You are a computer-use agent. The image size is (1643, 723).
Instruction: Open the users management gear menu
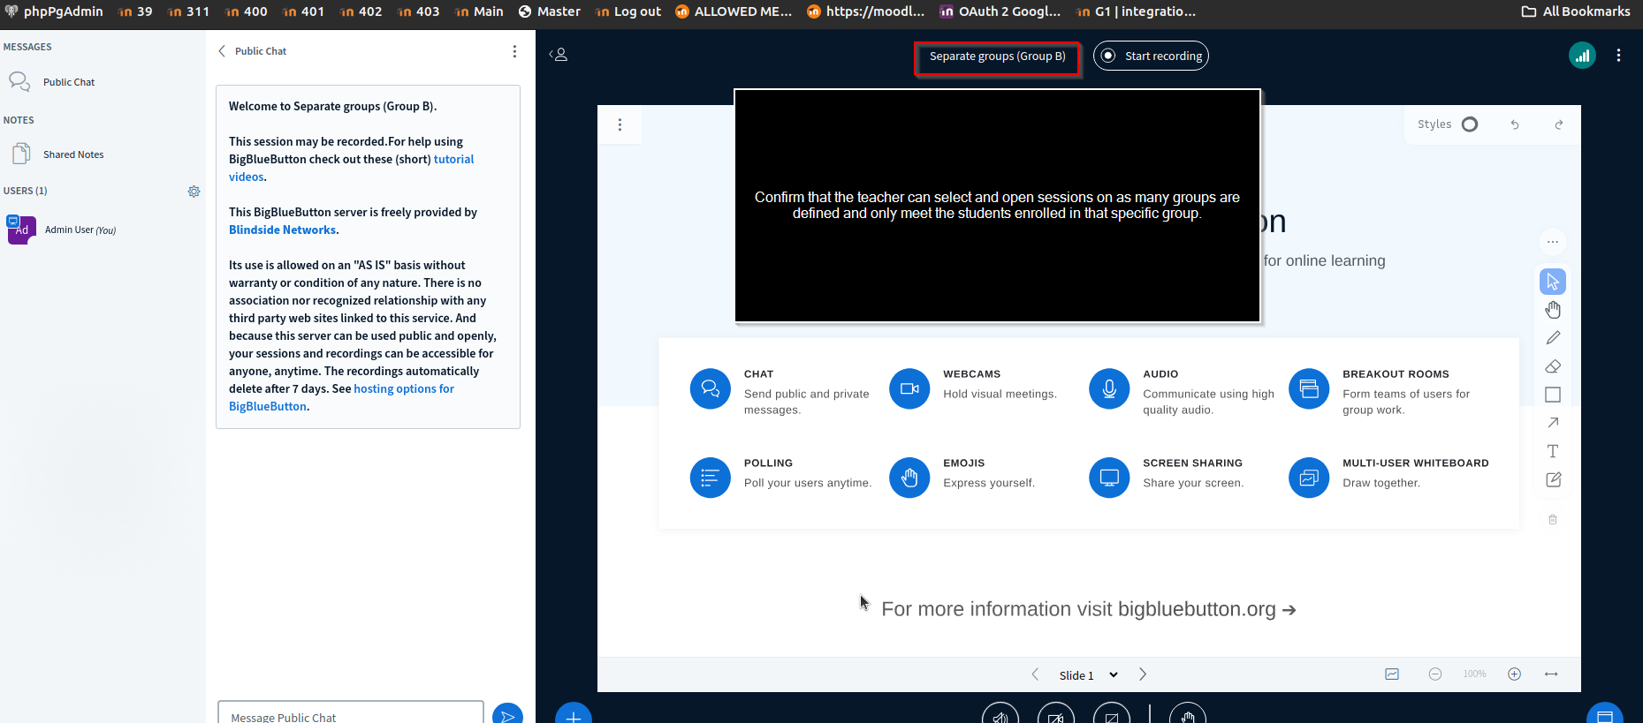[x=194, y=192]
